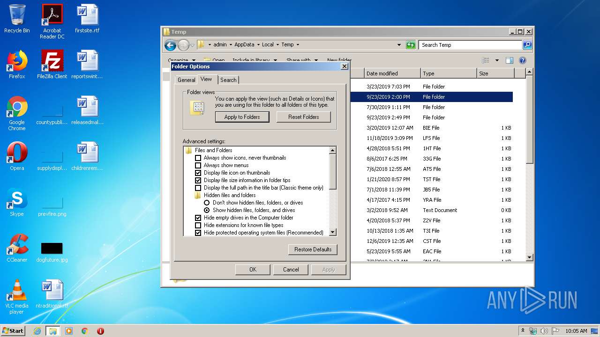Open Explorer help with the question mark icon
Screen dimensions: 600x337
(523, 60)
